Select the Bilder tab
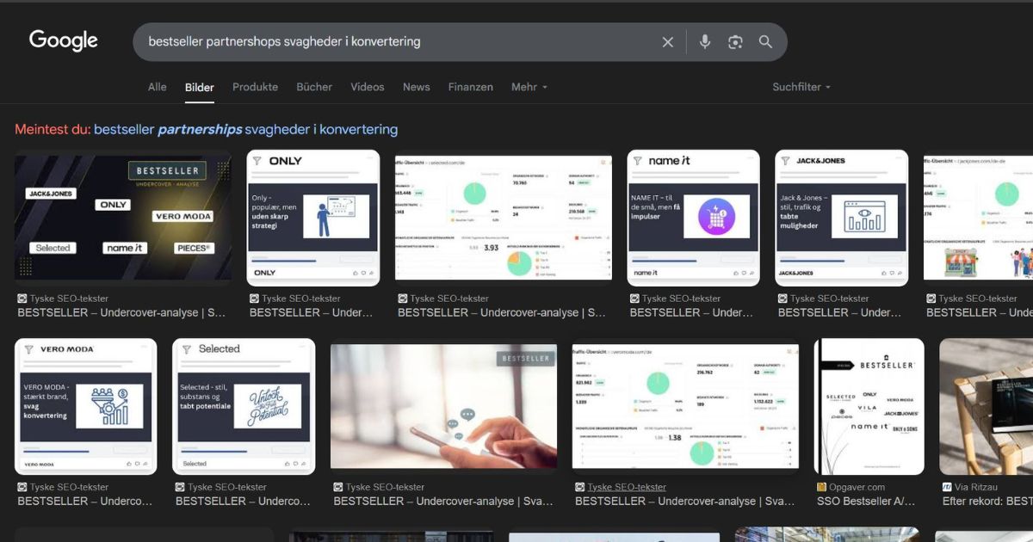The width and height of the screenshot is (1033, 542). tap(200, 87)
